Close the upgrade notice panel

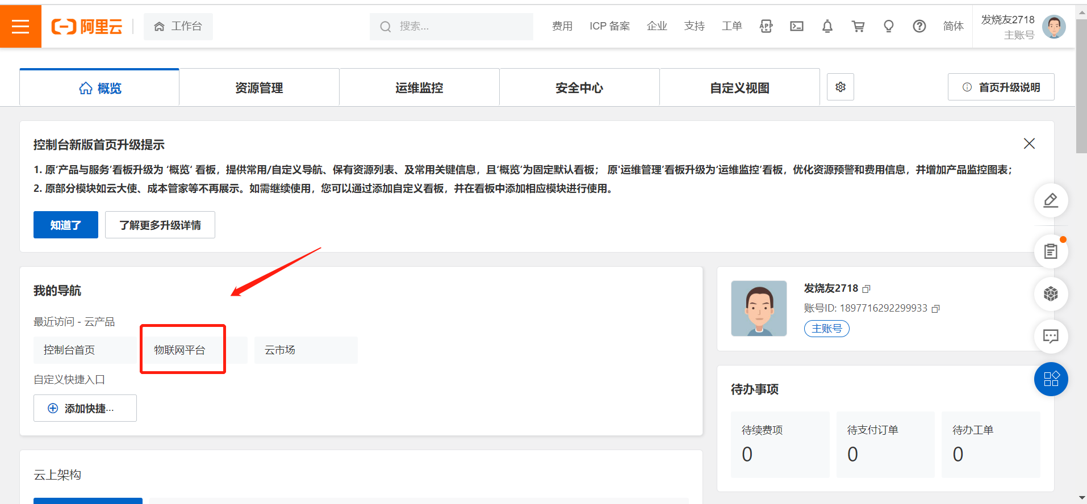[x=1029, y=144]
